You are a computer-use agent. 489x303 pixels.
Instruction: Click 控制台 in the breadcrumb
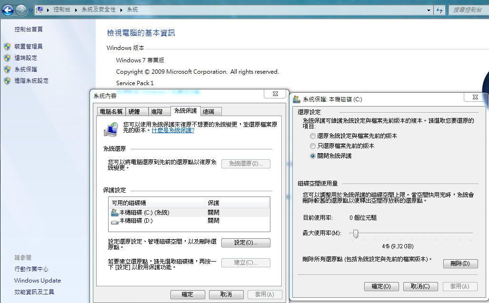(x=62, y=10)
